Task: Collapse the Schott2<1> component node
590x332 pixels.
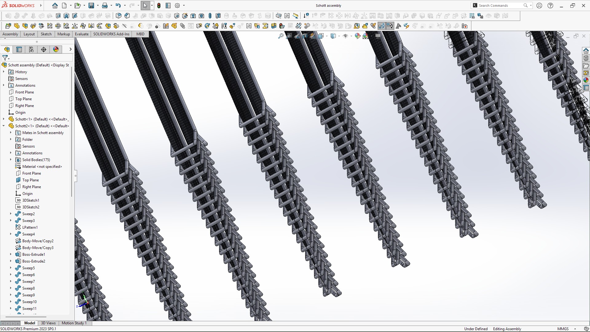Action: (4, 126)
